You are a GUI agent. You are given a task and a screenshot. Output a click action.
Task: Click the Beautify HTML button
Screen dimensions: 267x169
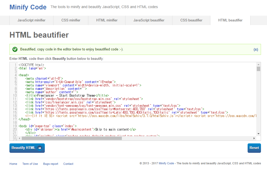(x=27, y=148)
